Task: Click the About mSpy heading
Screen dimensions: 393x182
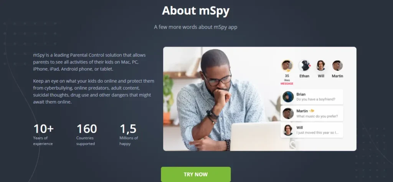Action: coord(196,11)
